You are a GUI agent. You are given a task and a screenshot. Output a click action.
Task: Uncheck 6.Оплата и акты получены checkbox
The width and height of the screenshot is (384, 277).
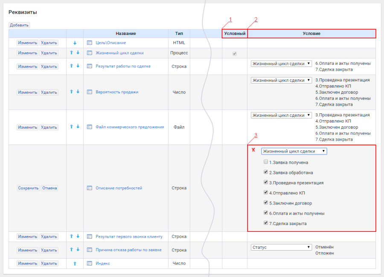[x=266, y=213]
